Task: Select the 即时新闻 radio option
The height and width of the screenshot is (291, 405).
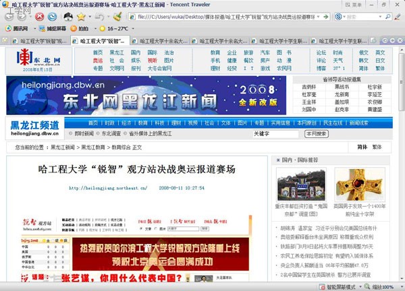Action: pos(70,133)
